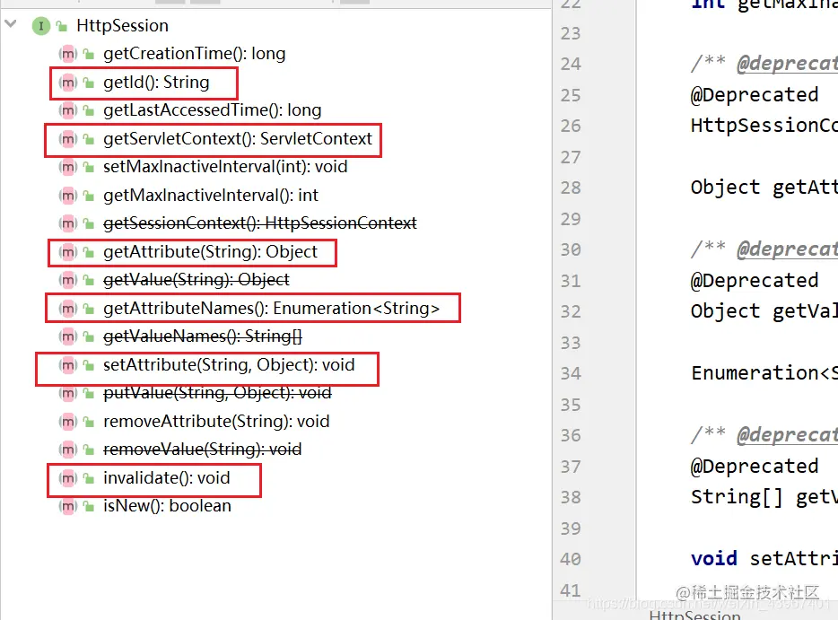This screenshot has height=620, width=838.
Task: Click @Deprecated annotation on line 37
Action: click(754, 467)
